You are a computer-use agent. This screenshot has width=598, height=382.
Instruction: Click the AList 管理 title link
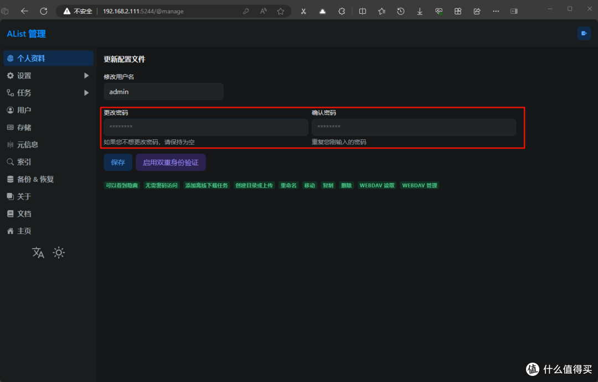coord(27,34)
